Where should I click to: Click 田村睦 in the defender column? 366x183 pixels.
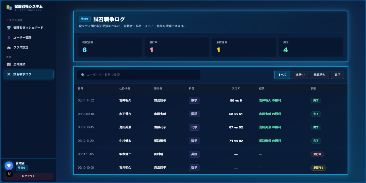159,154
